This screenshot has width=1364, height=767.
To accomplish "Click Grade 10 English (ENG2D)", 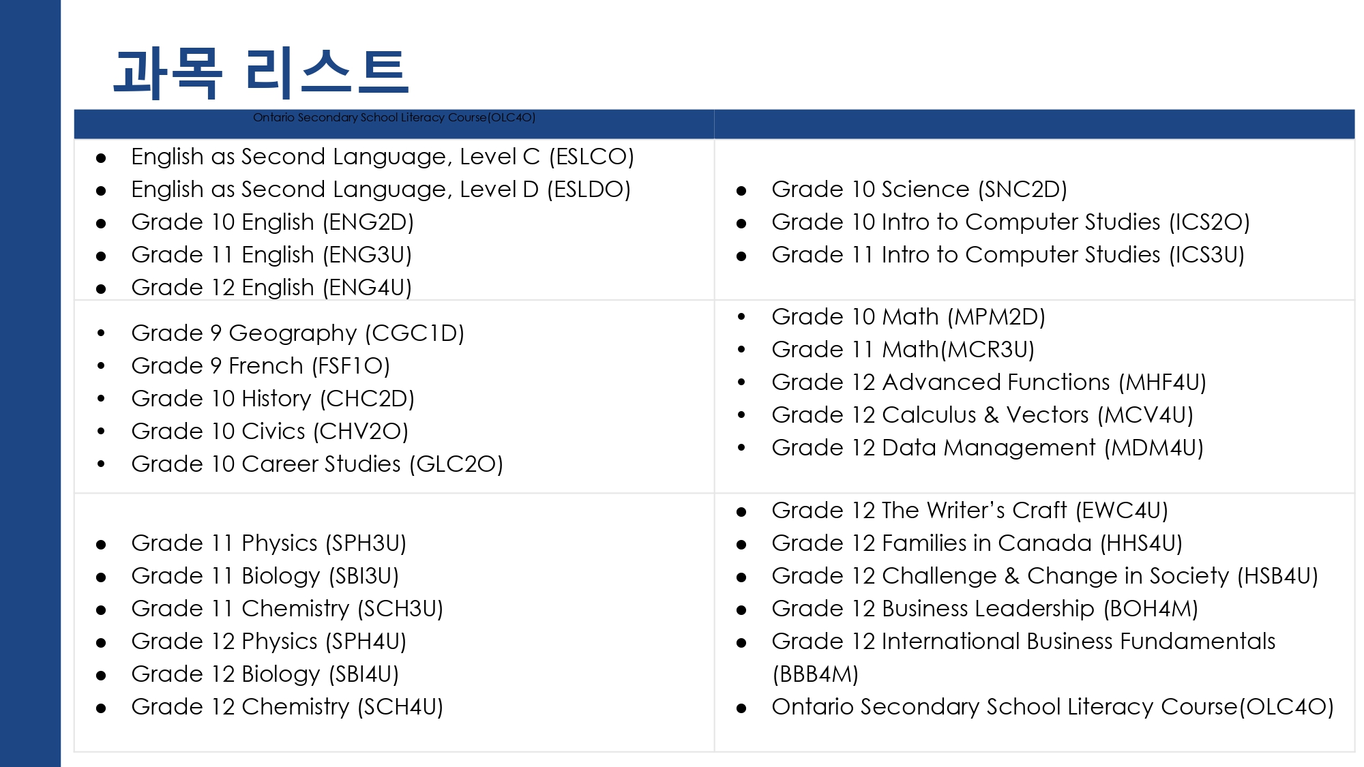I will [x=272, y=222].
